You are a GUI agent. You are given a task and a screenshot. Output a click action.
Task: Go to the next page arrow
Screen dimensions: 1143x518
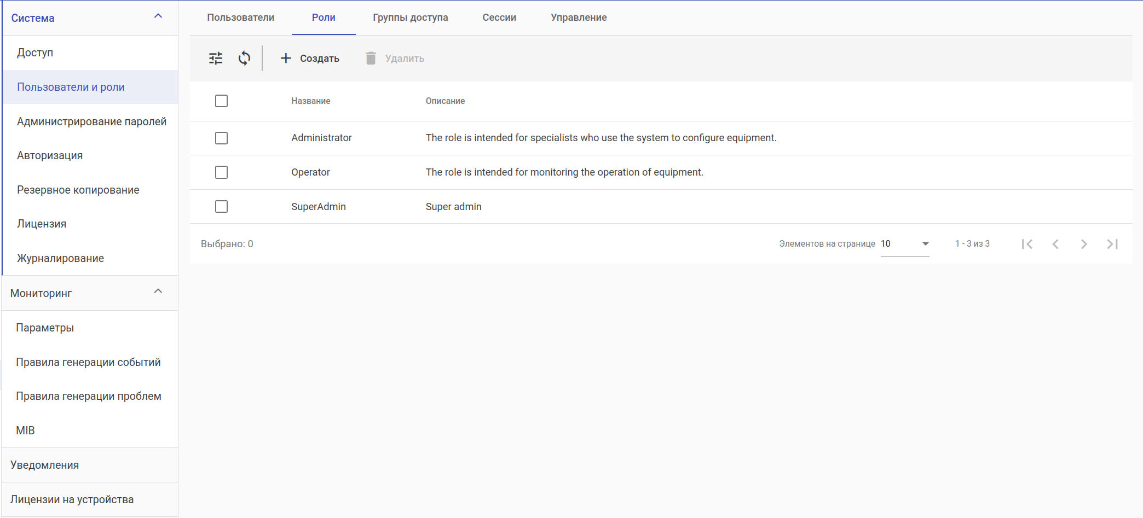coord(1084,244)
